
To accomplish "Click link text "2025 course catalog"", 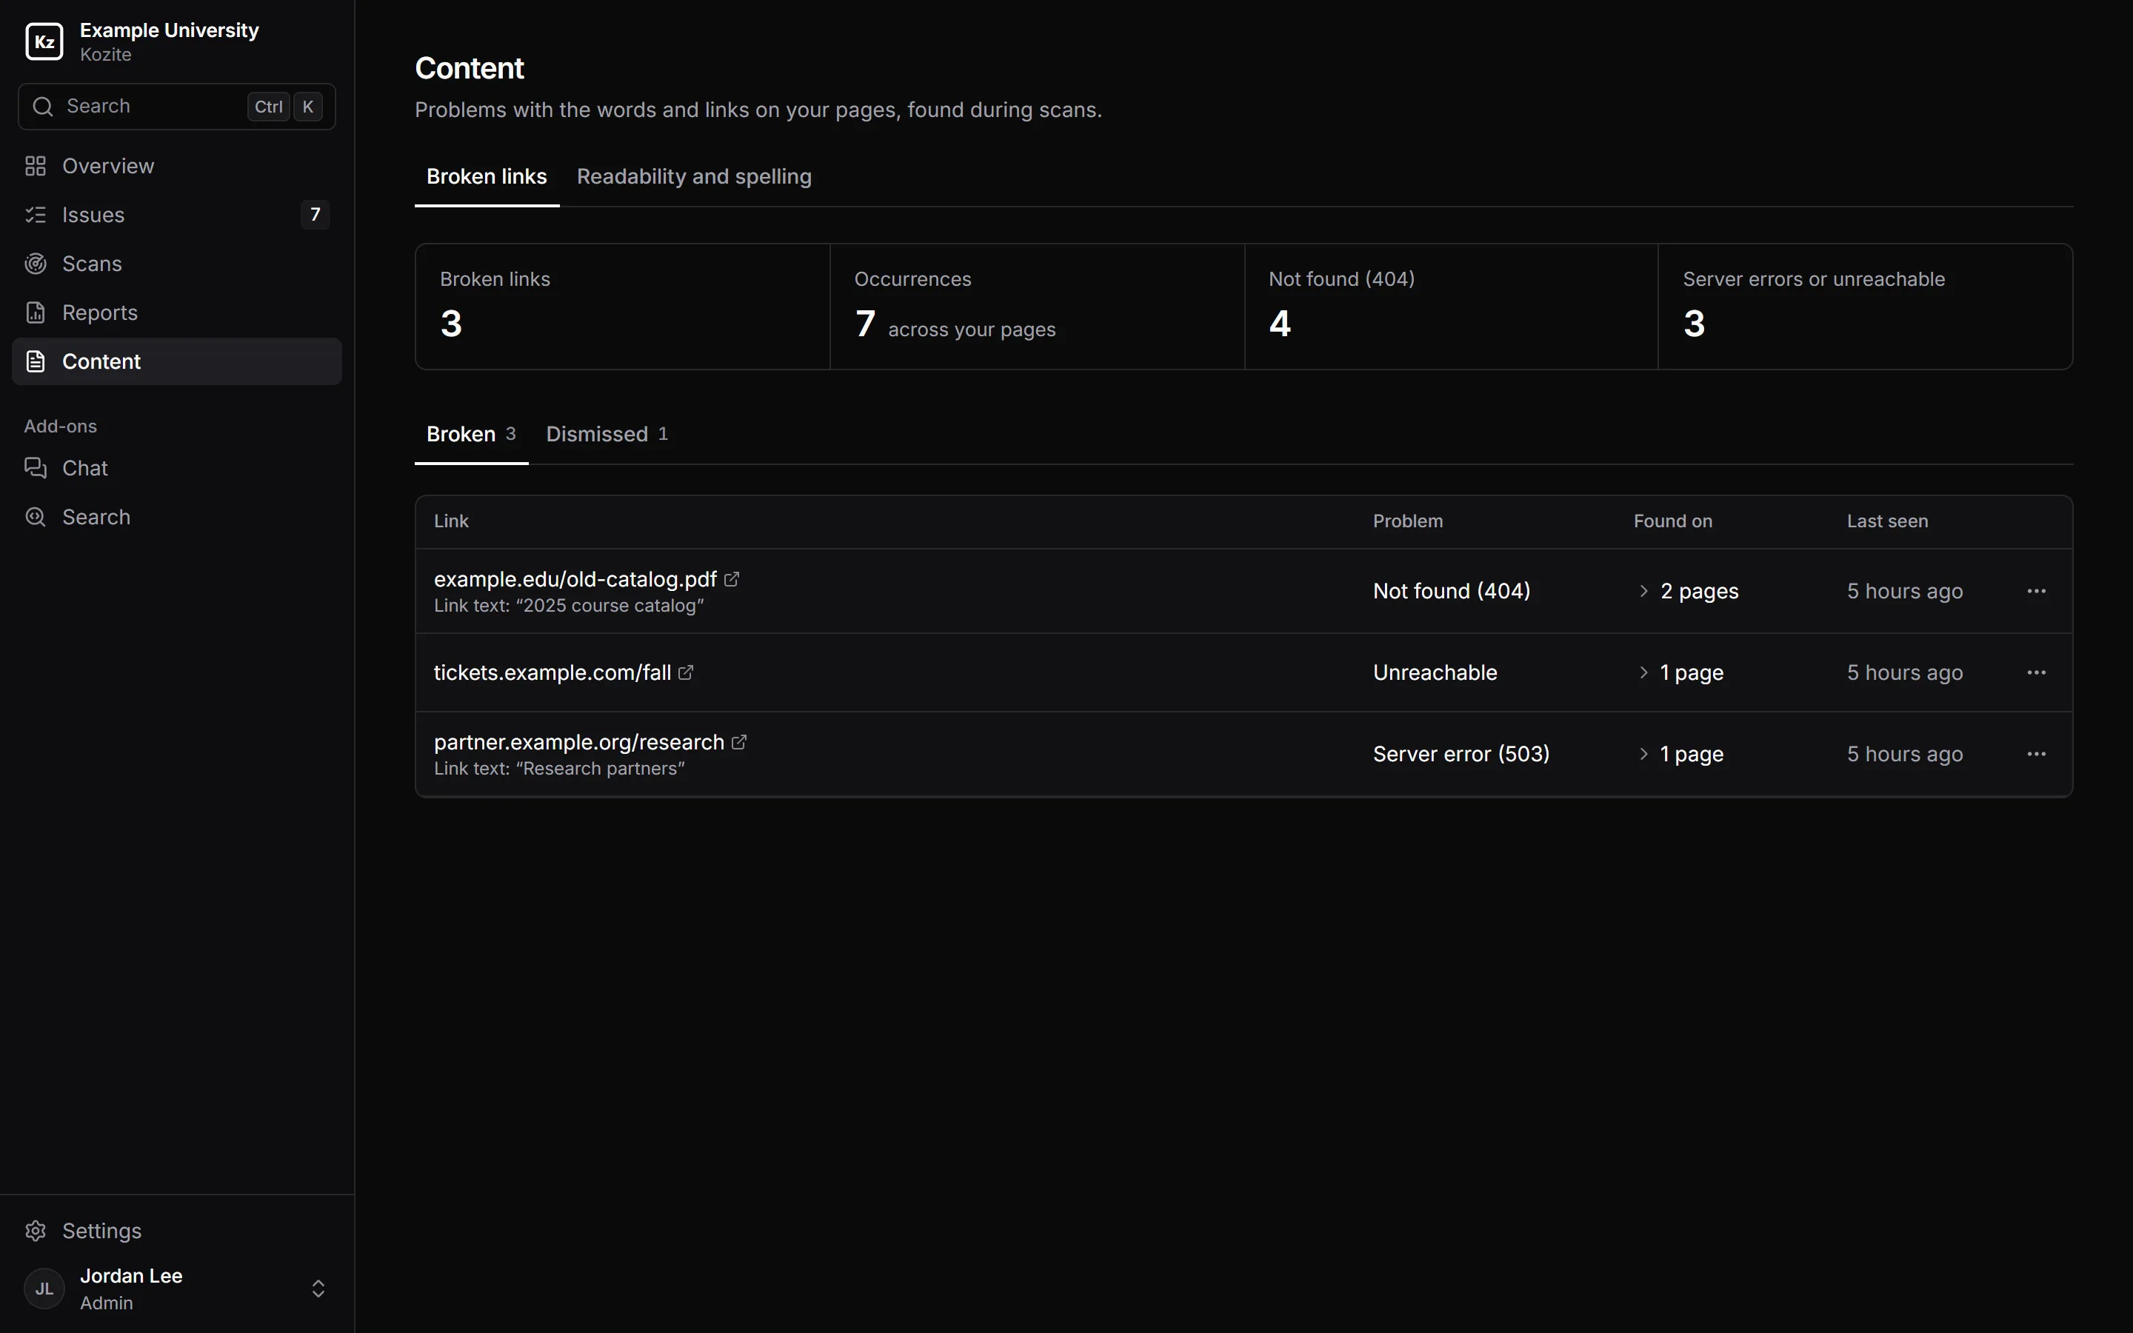I will tap(609, 606).
